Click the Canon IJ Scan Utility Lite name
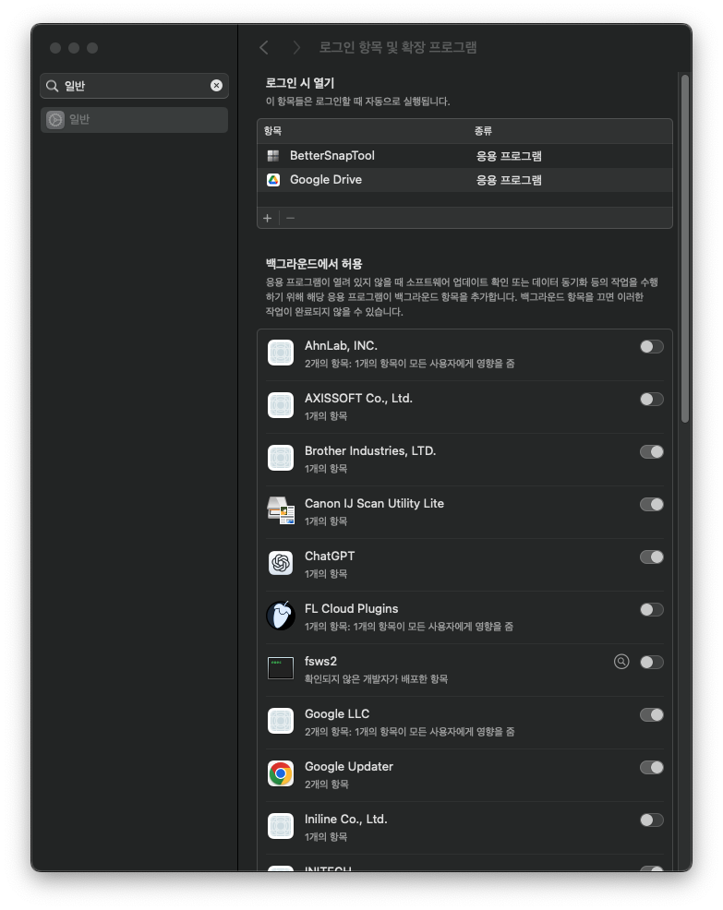 tap(374, 504)
